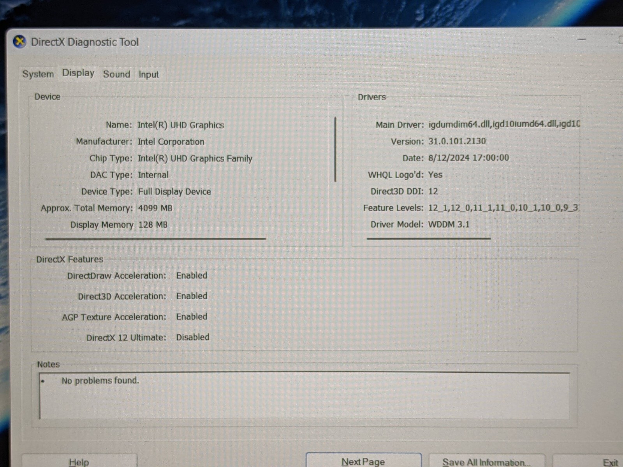Click the Feature Levels '12_1,12_0' value
Image resolution: width=623 pixels, height=467 pixels.
point(503,207)
